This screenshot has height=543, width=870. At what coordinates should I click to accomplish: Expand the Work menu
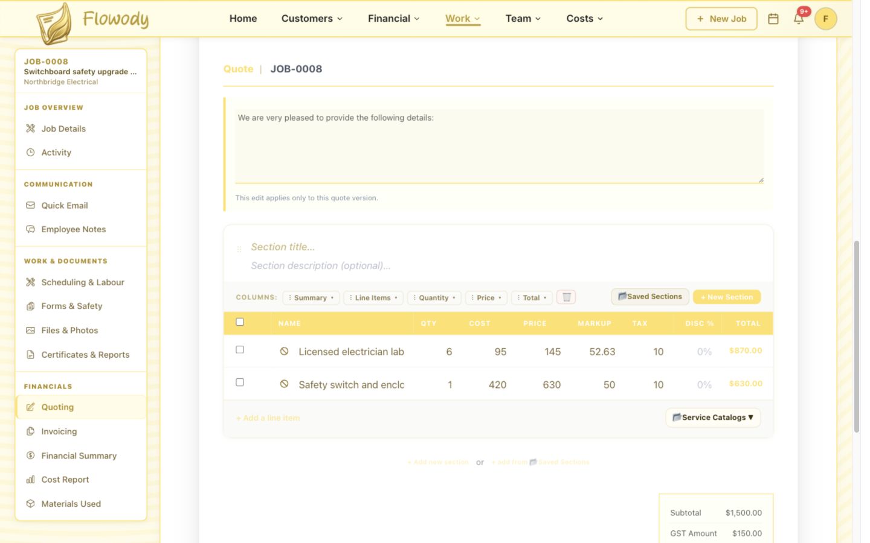pyautogui.click(x=463, y=19)
